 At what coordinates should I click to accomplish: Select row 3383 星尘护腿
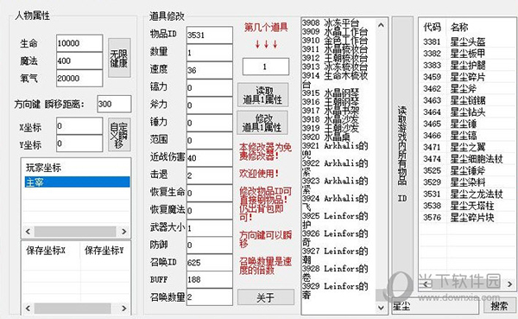(467, 65)
